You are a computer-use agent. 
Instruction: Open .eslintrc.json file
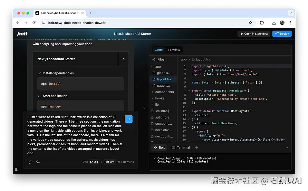[x=163, y=111]
